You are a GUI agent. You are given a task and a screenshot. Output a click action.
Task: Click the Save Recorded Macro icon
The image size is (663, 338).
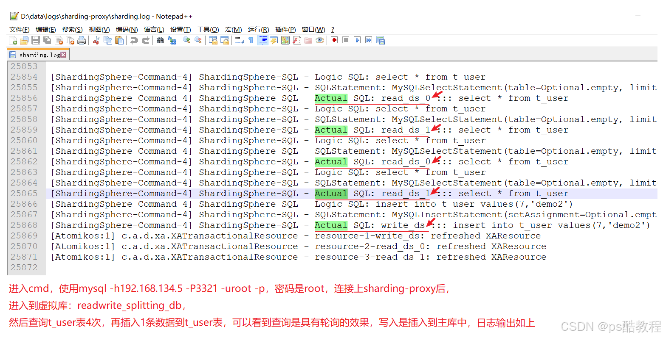(x=381, y=40)
